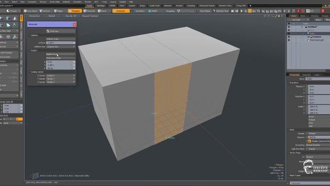Toggle the Symmetry button
This screenshot has height=186, width=330.
138,11
